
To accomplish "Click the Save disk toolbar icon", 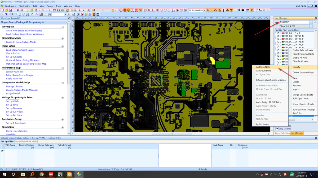I will (x=11, y=10).
